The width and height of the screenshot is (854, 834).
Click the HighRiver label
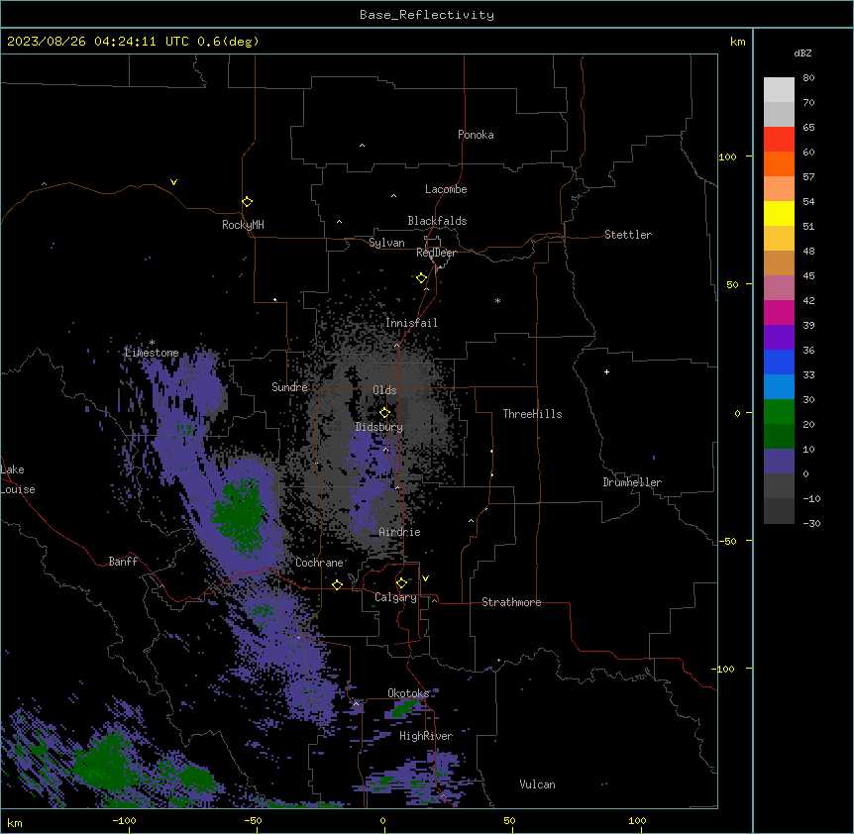426,736
